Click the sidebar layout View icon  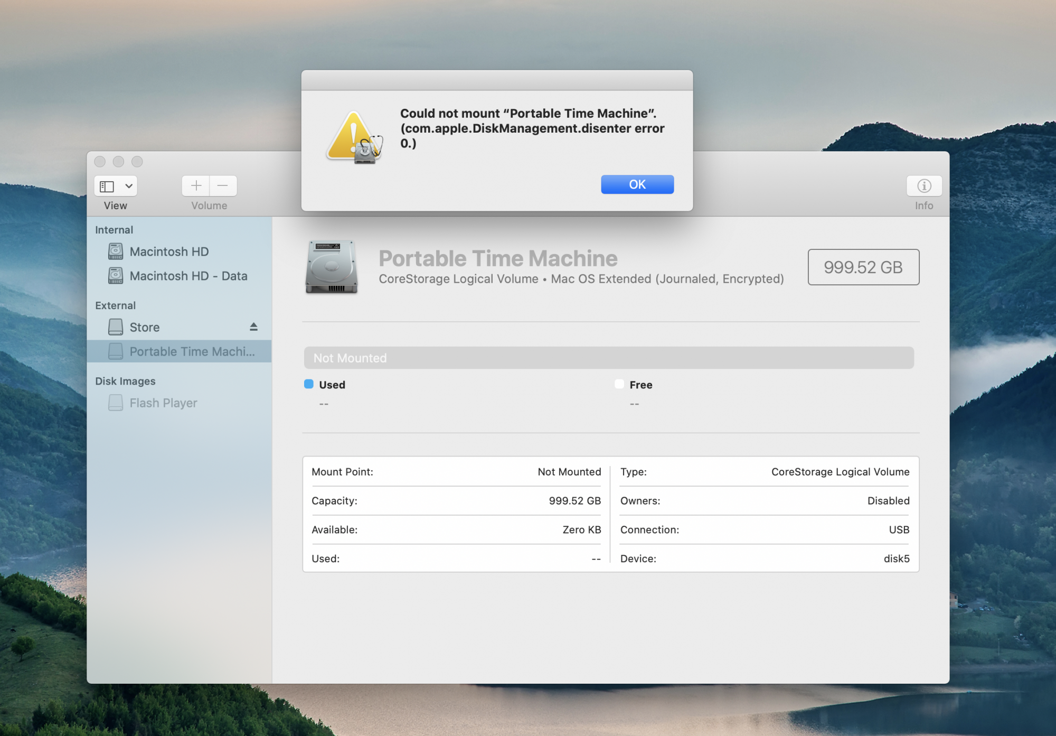coord(107,186)
